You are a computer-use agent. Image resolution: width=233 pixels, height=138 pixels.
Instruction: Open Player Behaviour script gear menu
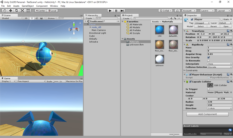pos(231,74)
